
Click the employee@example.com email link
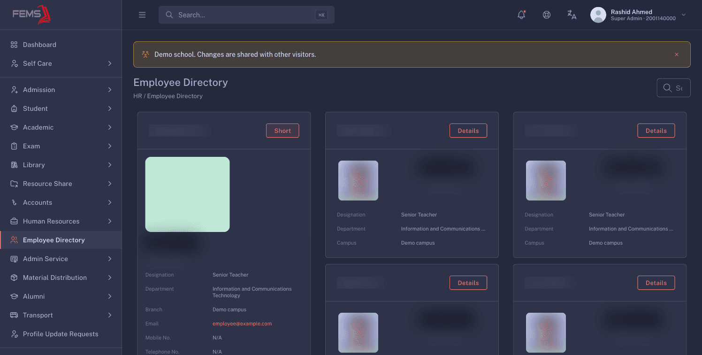point(242,324)
